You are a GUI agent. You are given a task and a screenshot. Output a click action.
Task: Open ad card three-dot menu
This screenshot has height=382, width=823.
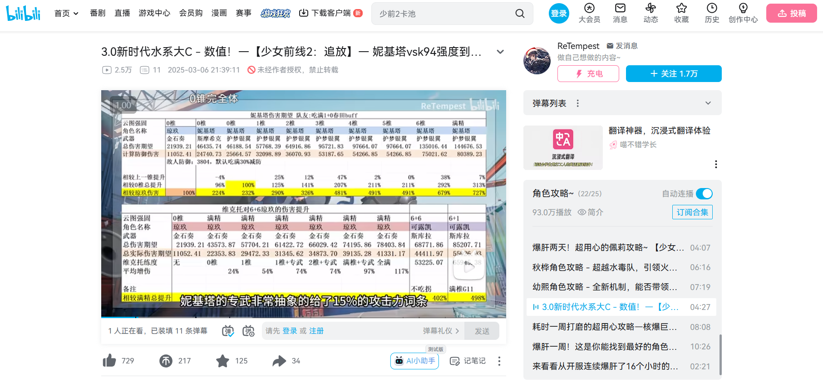coord(716,164)
